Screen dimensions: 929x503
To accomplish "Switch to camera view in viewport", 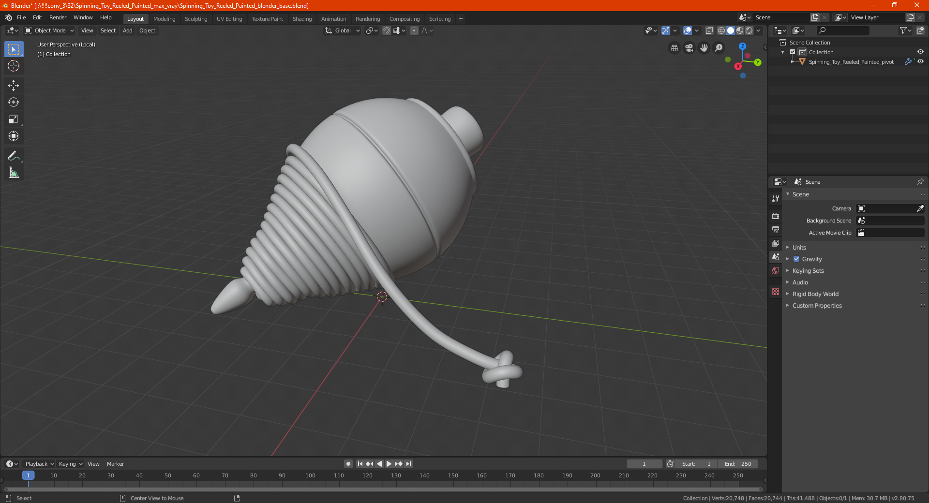I will (689, 48).
